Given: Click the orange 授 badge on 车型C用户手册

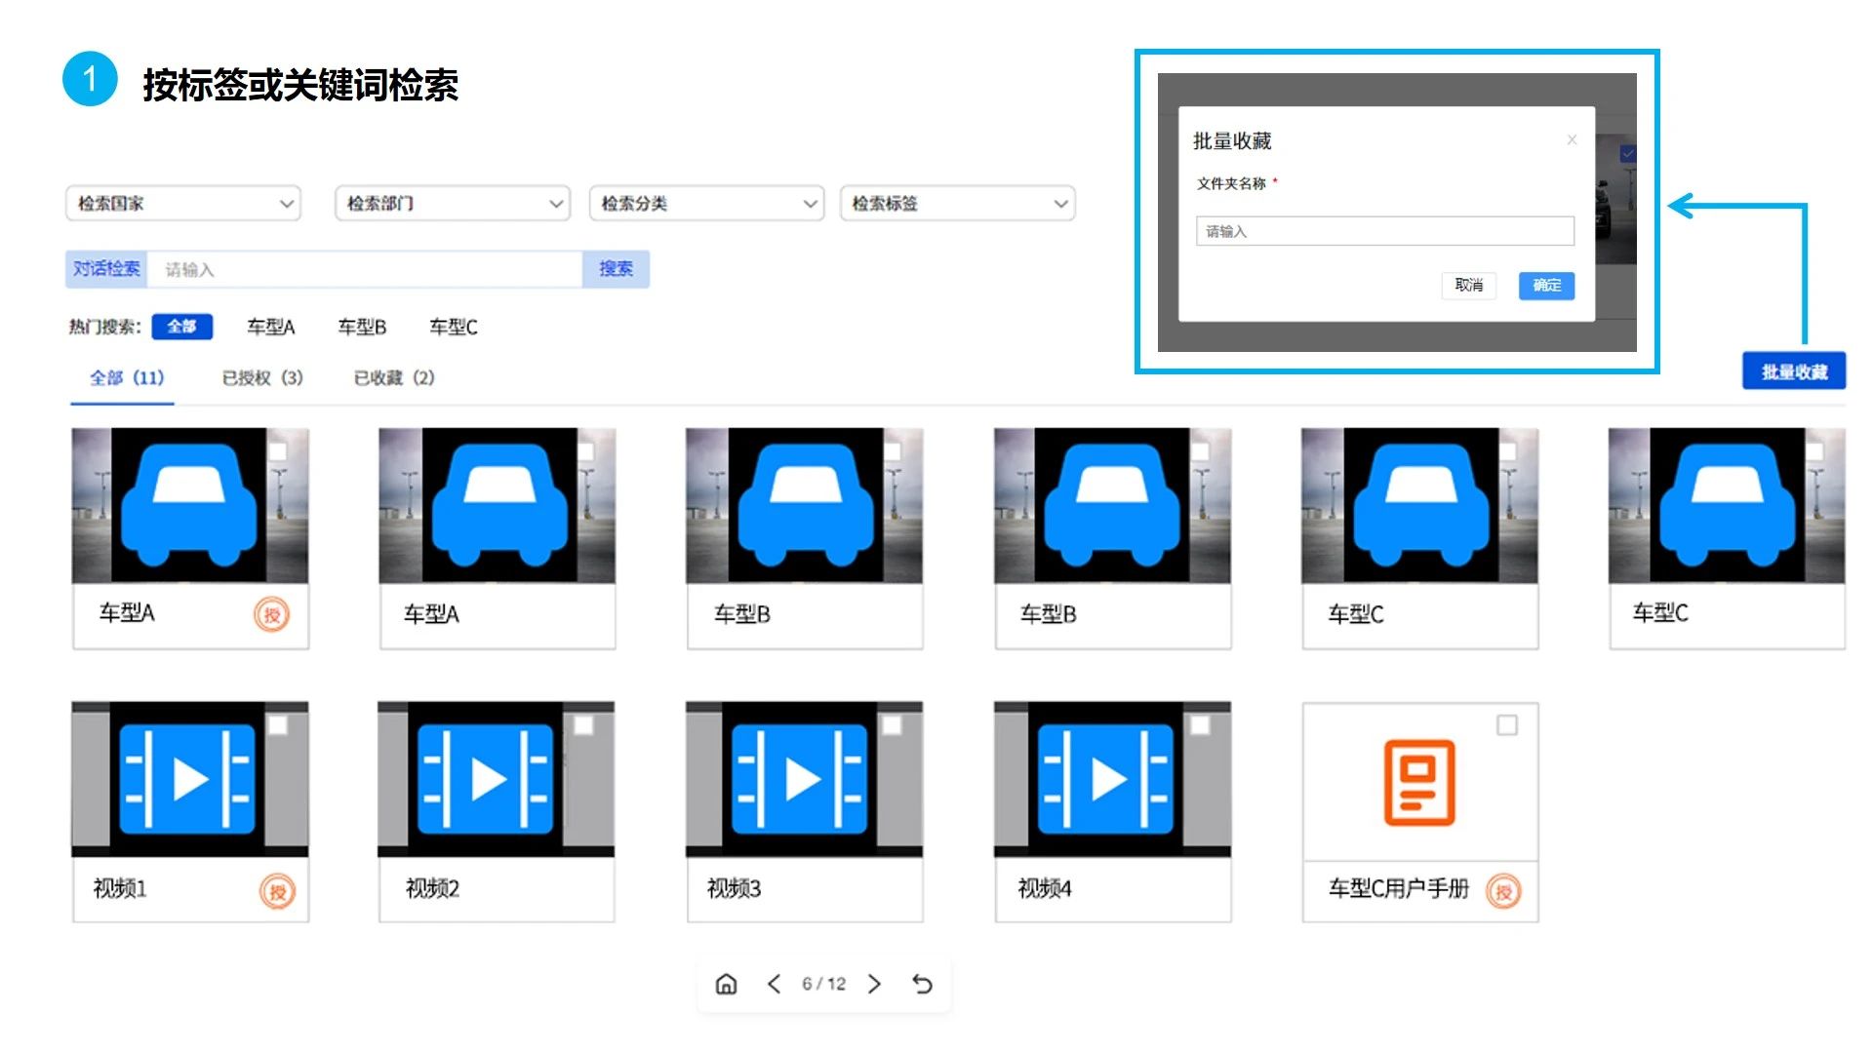Looking at the screenshot, I should 1502,891.
